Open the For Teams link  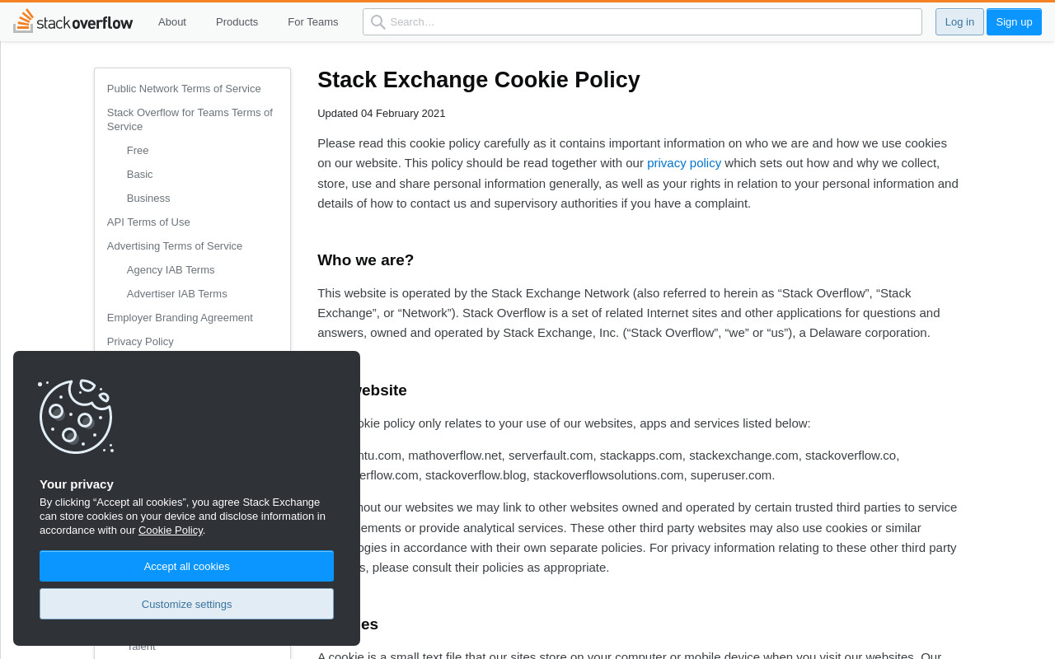312,22
